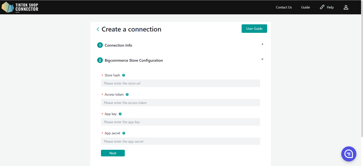Click the App key field label
This screenshot has width=363, height=166.
coord(111,114)
